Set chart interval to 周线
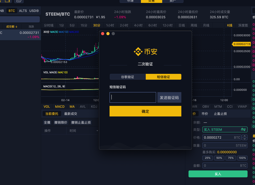The height and width of the screenshot is (185, 255). (x=194, y=25)
